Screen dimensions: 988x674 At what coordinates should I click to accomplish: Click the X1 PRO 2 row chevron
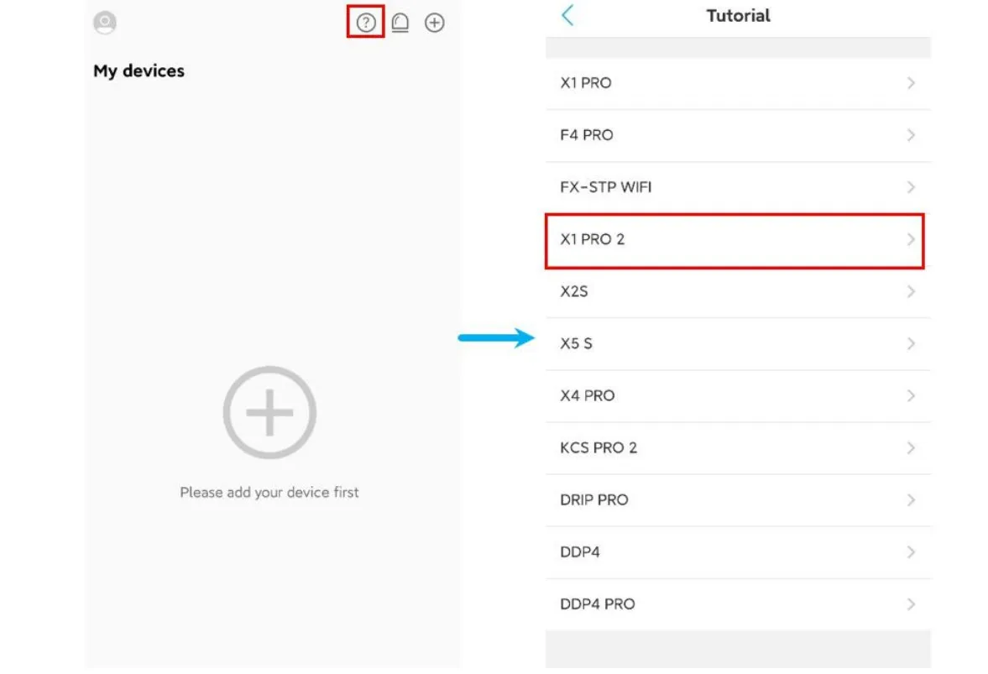click(911, 240)
